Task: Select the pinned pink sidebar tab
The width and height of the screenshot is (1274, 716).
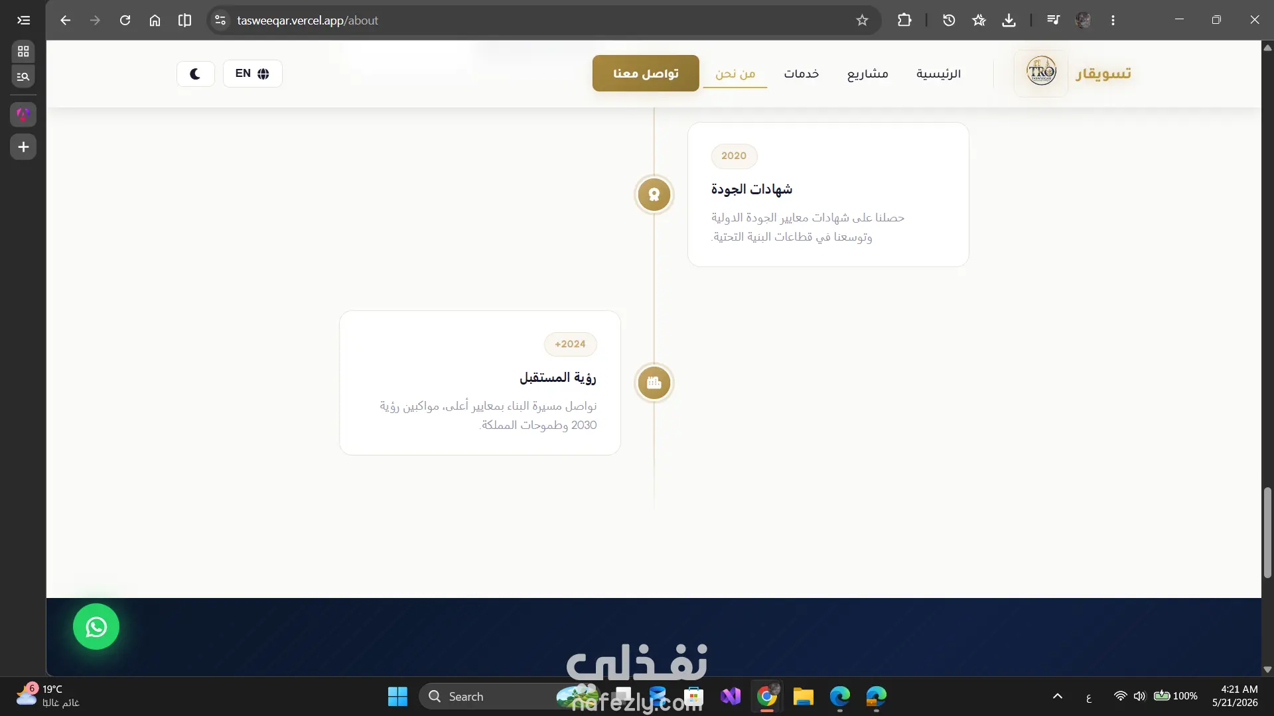Action: [23, 114]
